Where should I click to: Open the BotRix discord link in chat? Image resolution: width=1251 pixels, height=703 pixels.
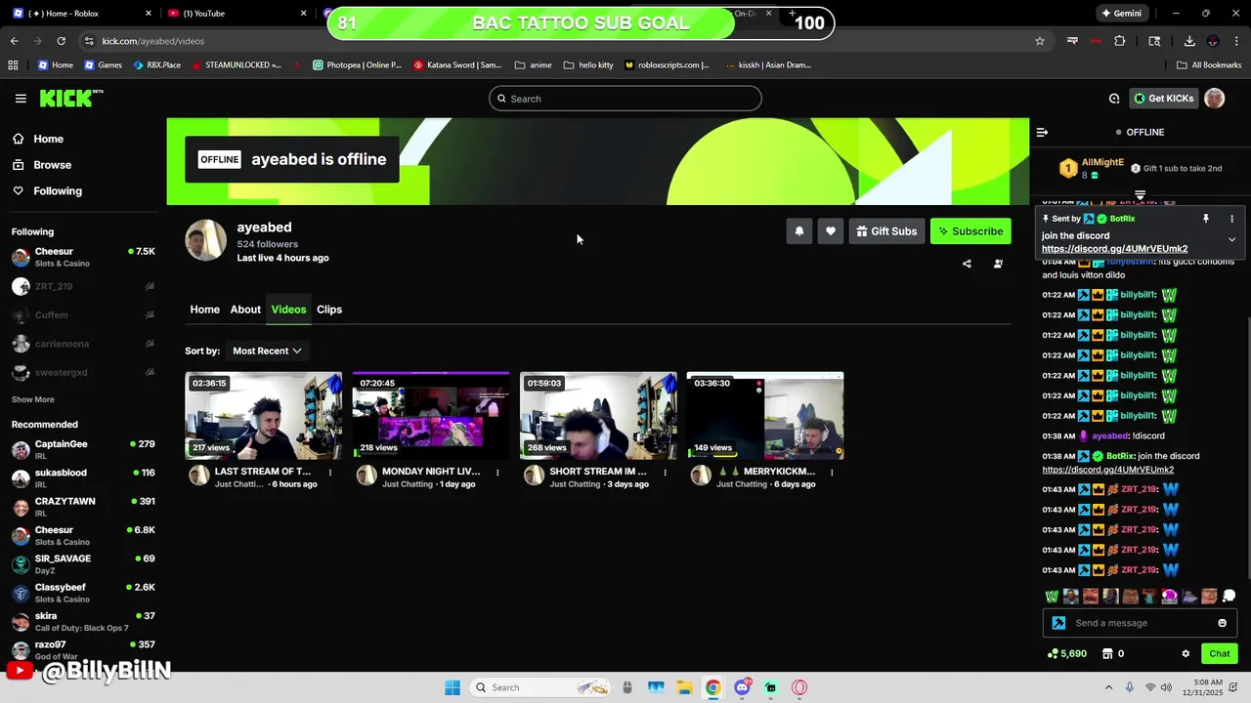pos(1107,470)
